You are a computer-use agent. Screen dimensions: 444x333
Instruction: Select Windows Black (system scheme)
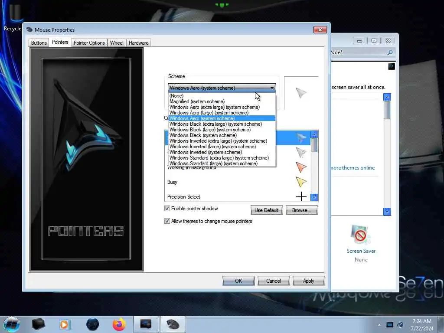[x=222, y=135]
